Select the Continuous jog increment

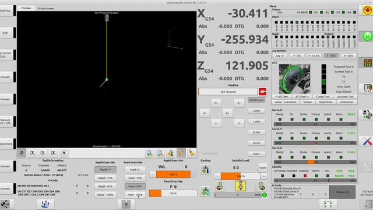pos(256,100)
